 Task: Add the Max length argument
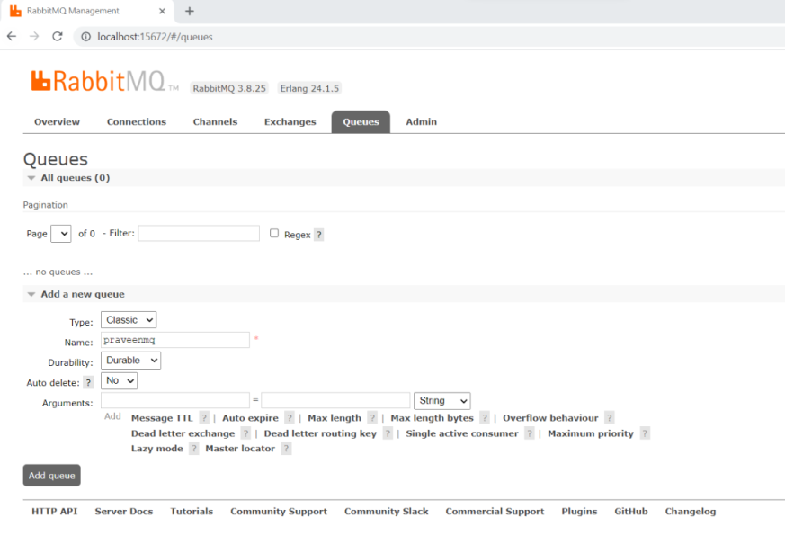(335, 418)
